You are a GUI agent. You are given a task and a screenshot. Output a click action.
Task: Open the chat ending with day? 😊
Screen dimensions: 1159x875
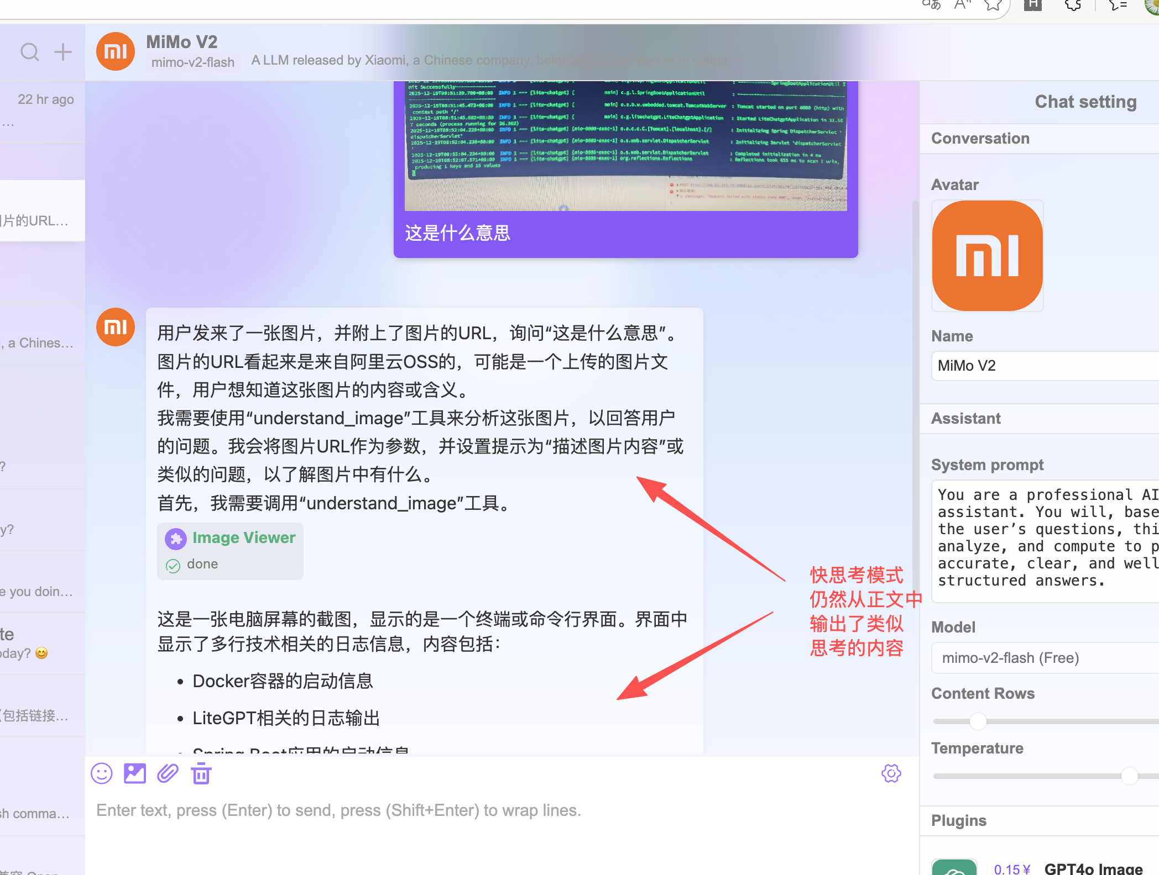point(43,644)
